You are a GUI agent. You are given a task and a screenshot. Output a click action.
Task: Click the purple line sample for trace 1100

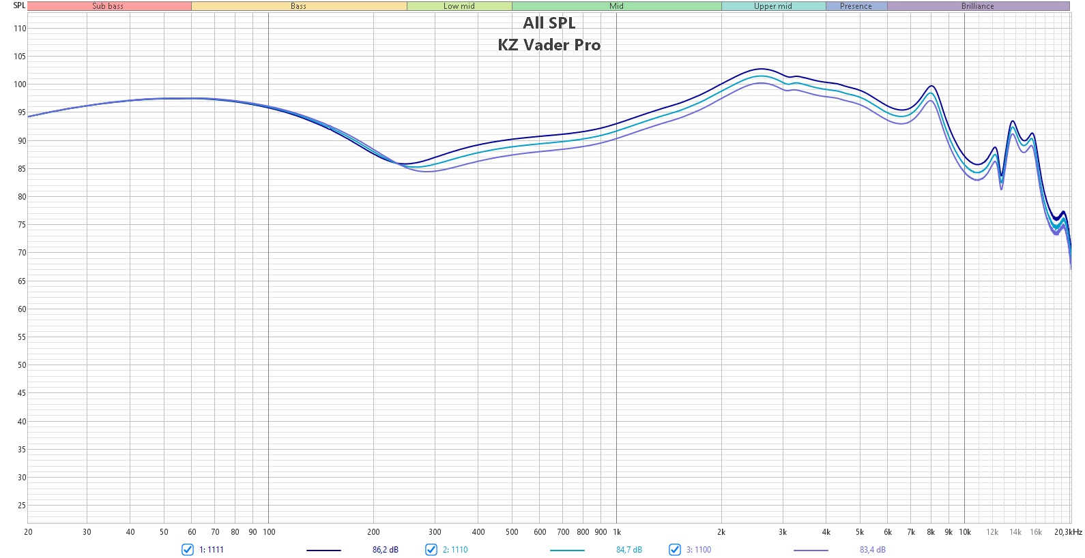click(811, 550)
